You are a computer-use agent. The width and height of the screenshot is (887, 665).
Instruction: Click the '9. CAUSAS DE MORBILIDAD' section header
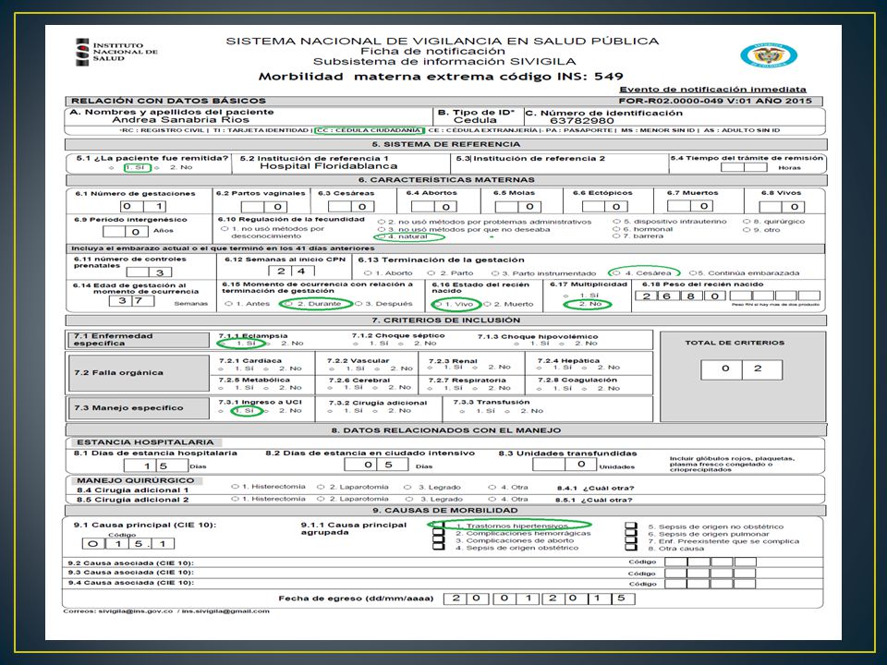point(445,510)
